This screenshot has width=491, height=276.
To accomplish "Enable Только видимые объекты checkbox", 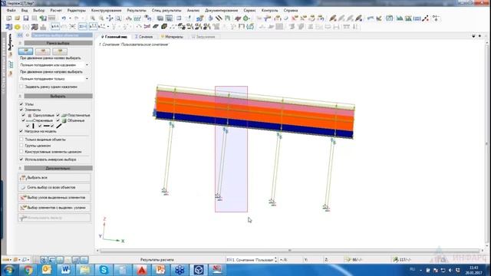I will (x=21, y=140).
